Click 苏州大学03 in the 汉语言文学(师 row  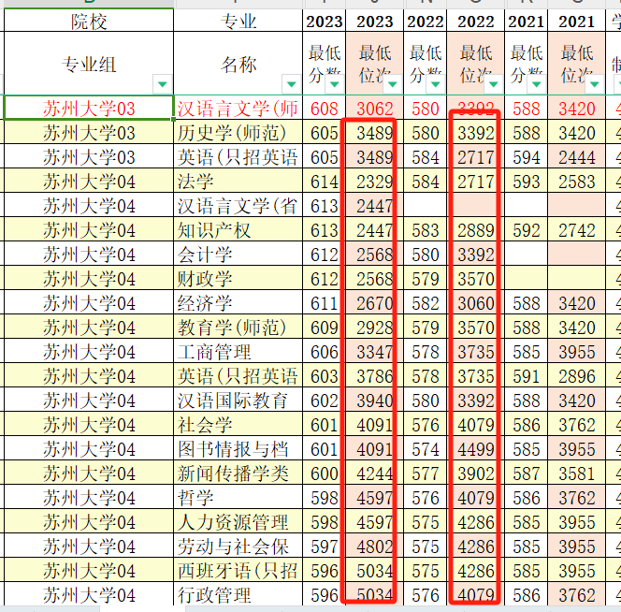(89, 109)
